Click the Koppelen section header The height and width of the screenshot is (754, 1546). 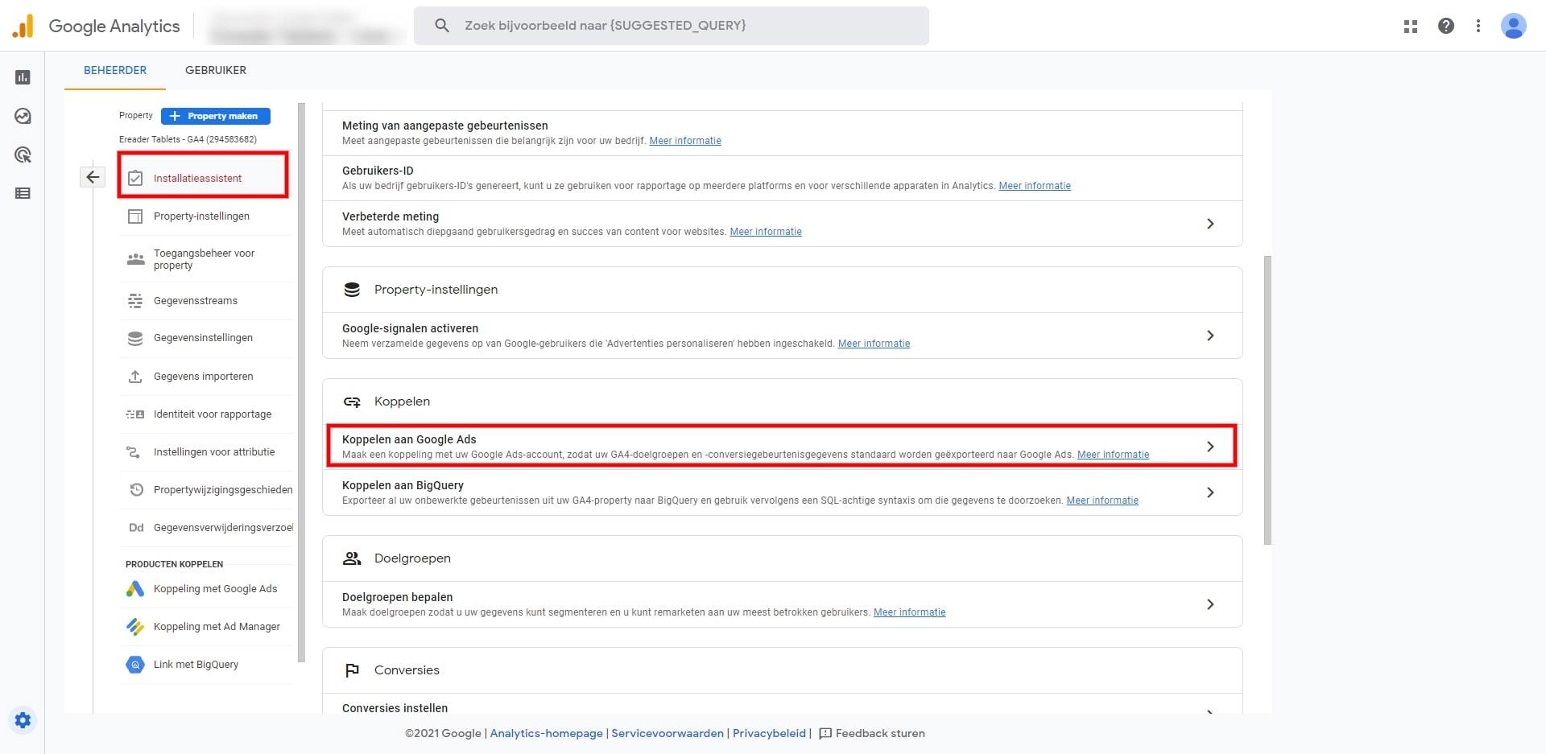click(x=782, y=402)
